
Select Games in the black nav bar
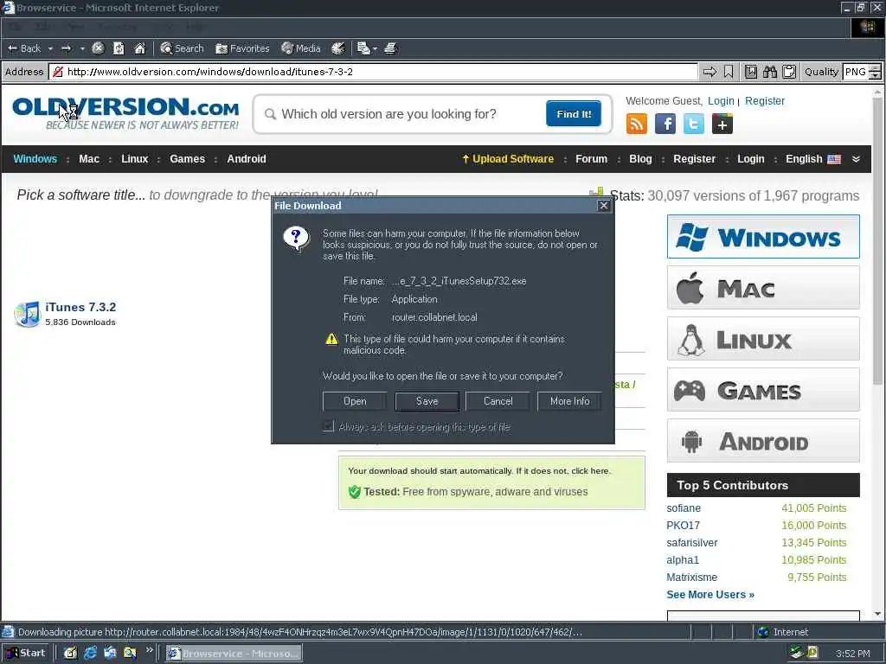(x=187, y=159)
